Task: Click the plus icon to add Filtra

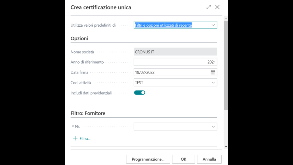Action: tap(75, 138)
